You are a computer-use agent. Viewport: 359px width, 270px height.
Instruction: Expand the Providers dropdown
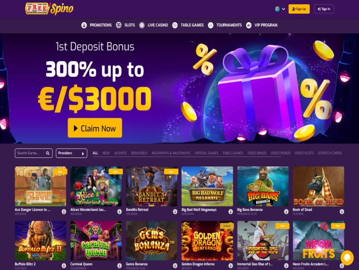click(71, 153)
